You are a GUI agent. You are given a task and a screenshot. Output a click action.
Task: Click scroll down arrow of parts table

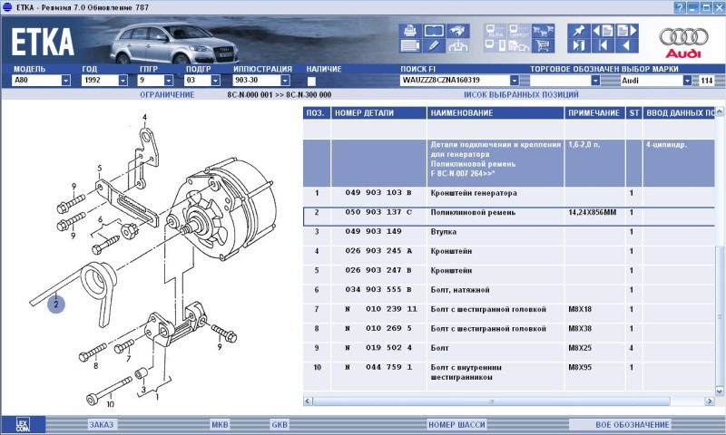(720, 391)
